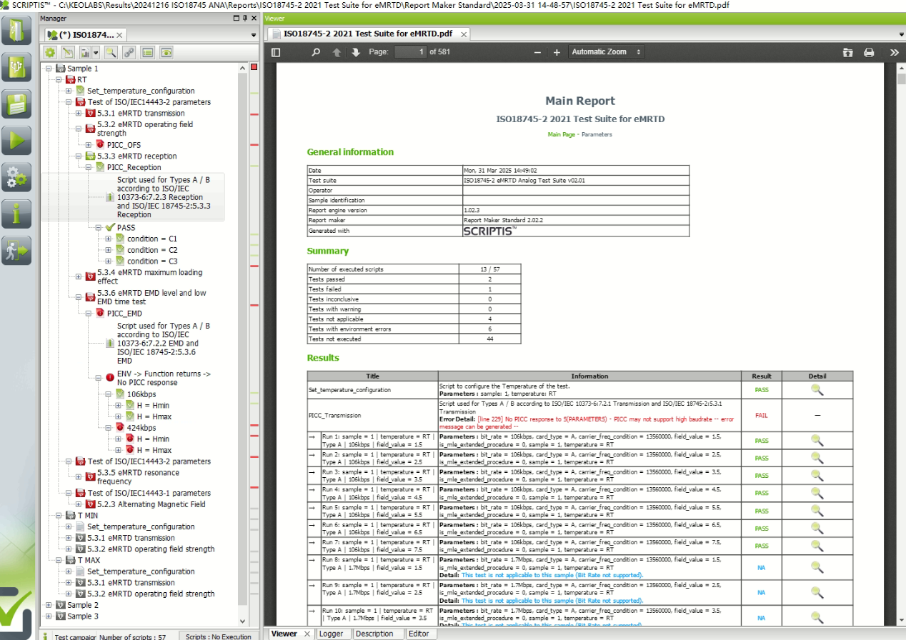Switch to the Logger tab
The height and width of the screenshot is (640, 906).
(x=330, y=634)
